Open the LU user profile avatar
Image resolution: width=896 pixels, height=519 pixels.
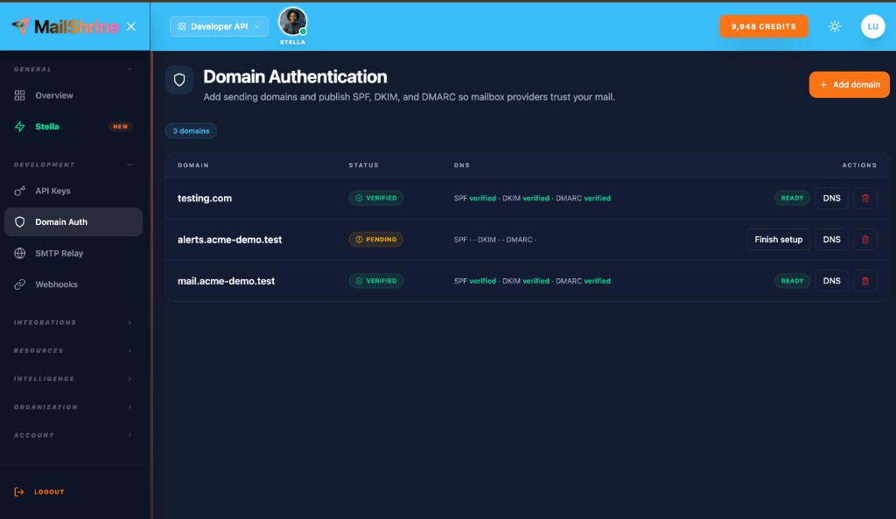click(872, 26)
